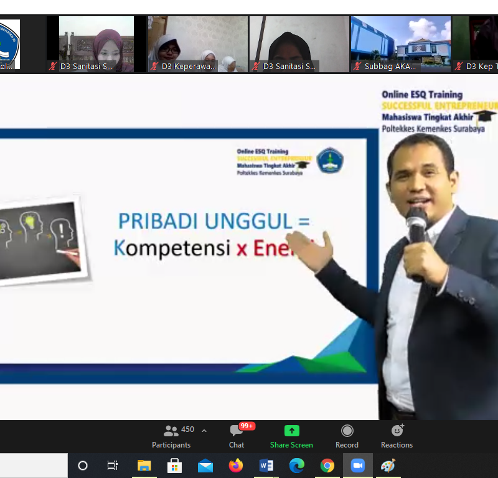Viewport: 498px width, 478px height.
Task: Click the active Zoom taskbar icon
Action: (x=357, y=466)
